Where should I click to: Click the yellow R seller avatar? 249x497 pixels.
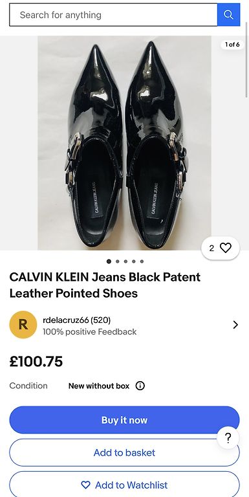point(23,325)
